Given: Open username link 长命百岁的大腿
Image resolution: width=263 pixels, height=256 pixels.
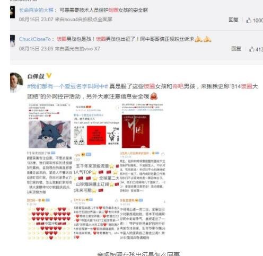Looking at the screenshot, I should [36, 10].
